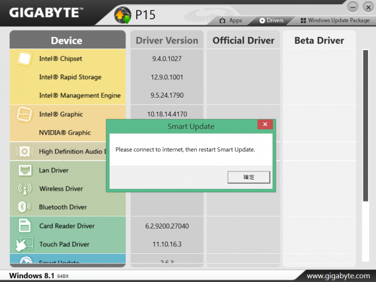Click the Official Driver column header
Image resolution: width=376 pixels, height=282 pixels.
pyautogui.click(x=243, y=40)
